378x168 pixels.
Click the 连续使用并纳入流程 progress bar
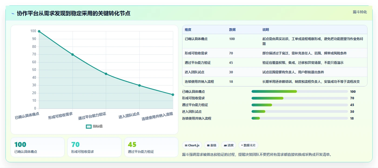[x=300, y=118]
